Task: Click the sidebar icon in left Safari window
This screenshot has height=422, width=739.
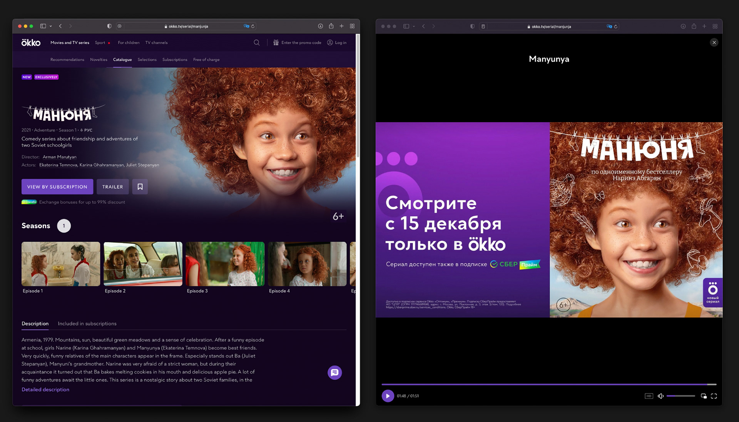Action: [x=43, y=26]
